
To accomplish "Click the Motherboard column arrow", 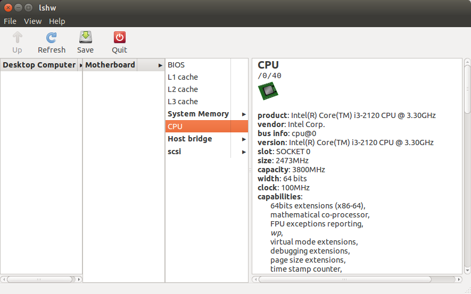I will pyautogui.click(x=160, y=65).
